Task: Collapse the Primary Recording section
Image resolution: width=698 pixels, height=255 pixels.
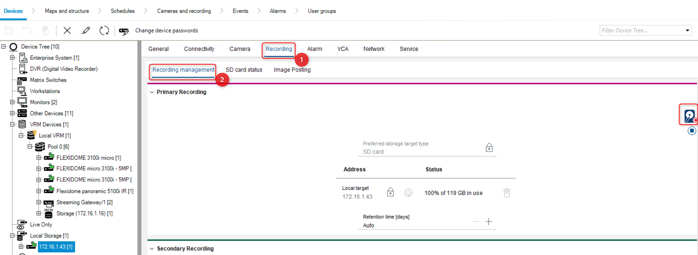Action: [152, 92]
